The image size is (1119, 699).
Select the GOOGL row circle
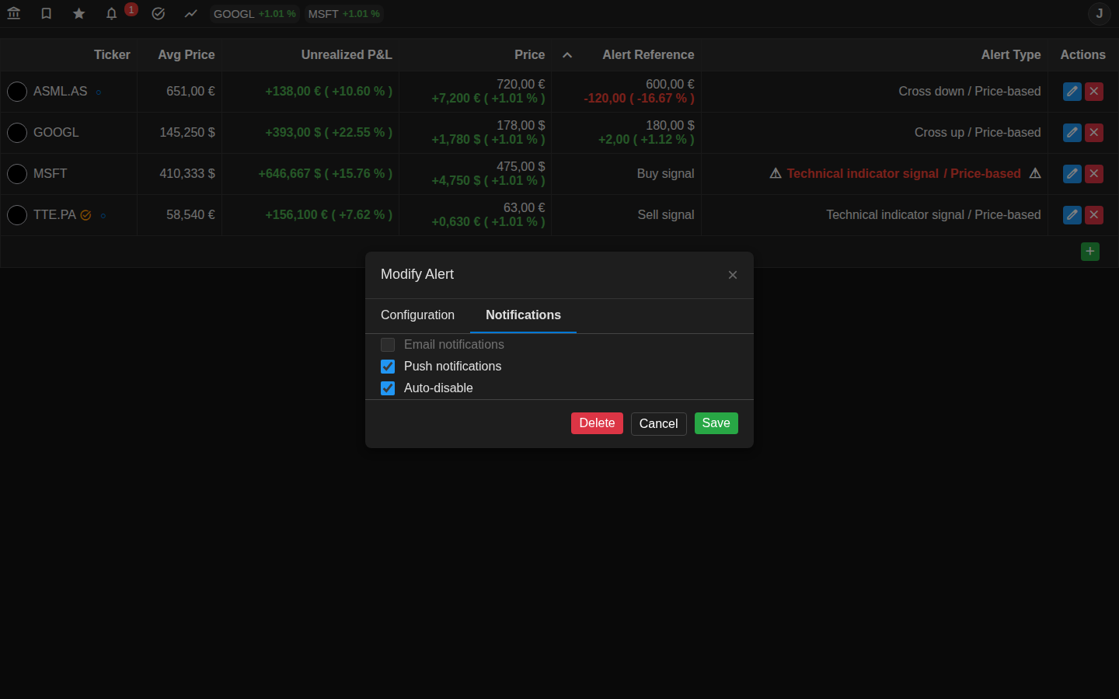17,133
